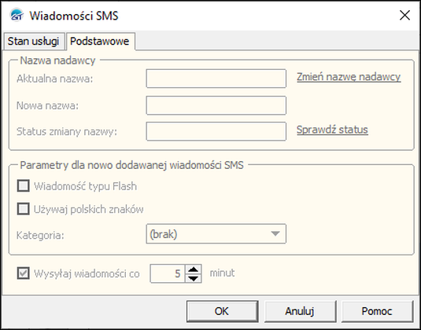This screenshot has height=330, width=421.
Task: Confirm settings with the OK button
Action: click(x=223, y=311)
